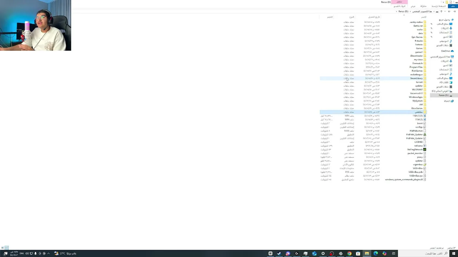
Task: Sort by the الحجم (Size) column header
Action: point(330,17)
